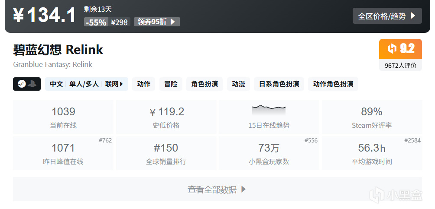This screenshot has width=435, height=209.
Task: Select the 角色扮演 genre tag
Action: 205,84
